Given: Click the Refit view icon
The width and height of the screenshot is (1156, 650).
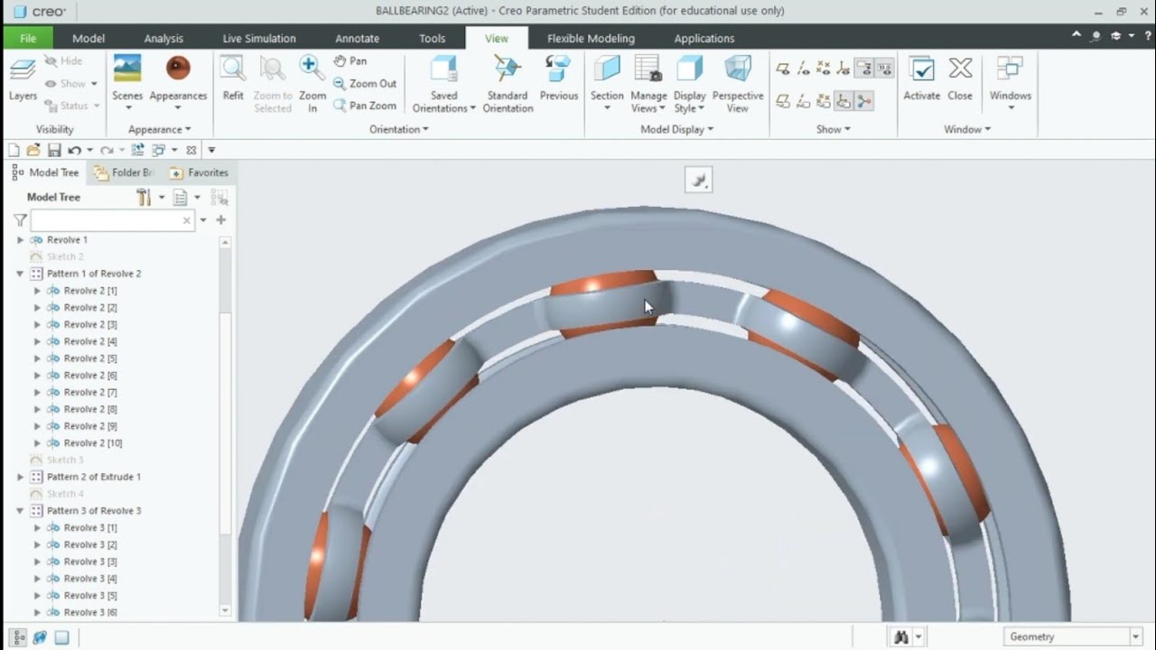Looking at the screenshot, I should [233, 69].
